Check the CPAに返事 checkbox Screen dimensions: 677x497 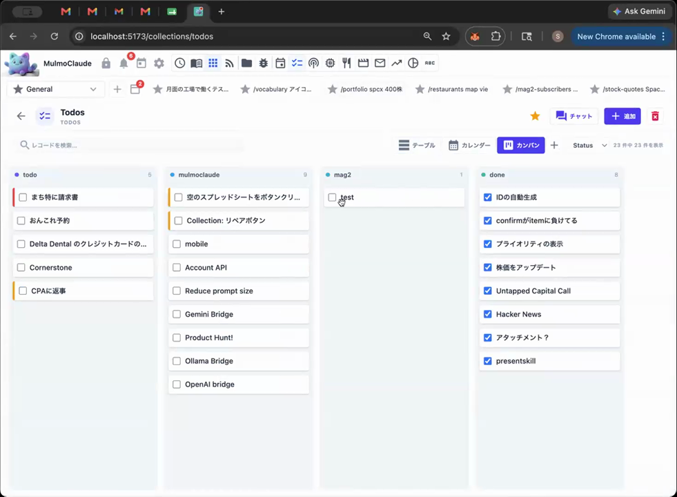pyautogui.click(x=23, y=291)
